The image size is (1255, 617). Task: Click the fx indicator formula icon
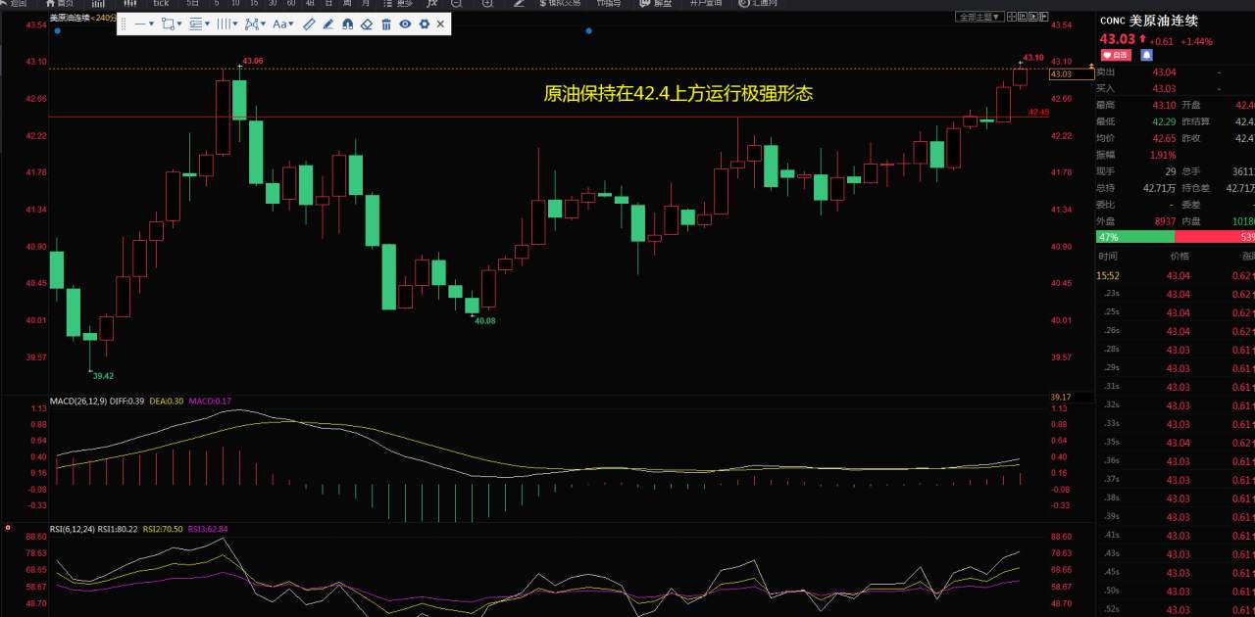click(431, 5)
